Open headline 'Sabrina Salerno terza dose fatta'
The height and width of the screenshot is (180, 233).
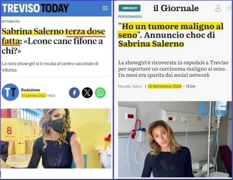click(x=53, y=41)
